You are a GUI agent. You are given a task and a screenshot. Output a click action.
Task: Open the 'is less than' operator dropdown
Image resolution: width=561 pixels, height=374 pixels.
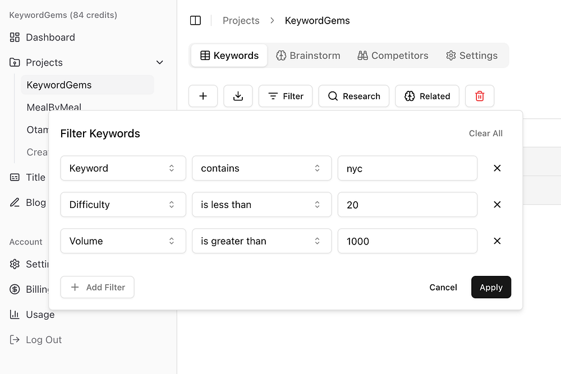click(261, 205)
